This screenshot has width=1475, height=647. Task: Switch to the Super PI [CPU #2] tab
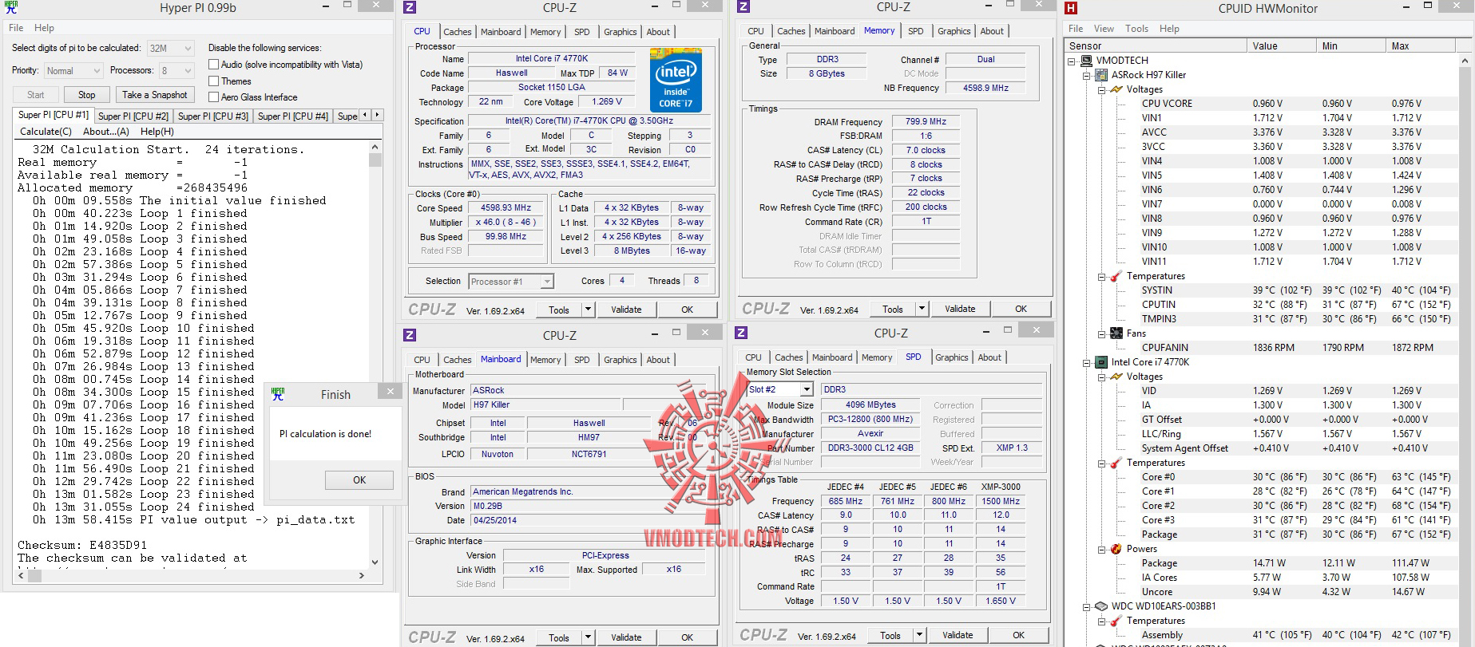coord(133,116)
